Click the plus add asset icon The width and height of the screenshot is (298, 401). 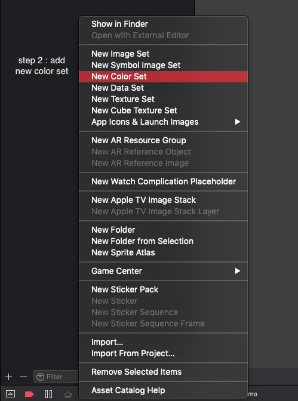coord(9,377)
